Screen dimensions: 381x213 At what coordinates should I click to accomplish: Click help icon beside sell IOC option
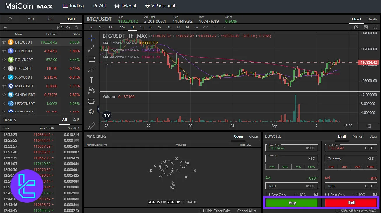tap(375, 195)
